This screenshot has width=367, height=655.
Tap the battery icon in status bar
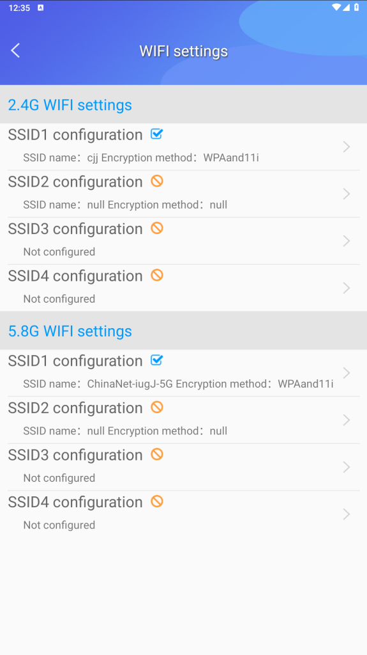[356, 8]
